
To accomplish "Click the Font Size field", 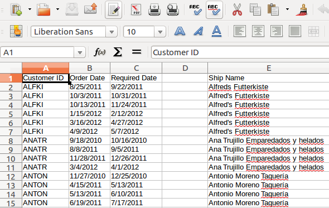I will (x=139, y=32).
